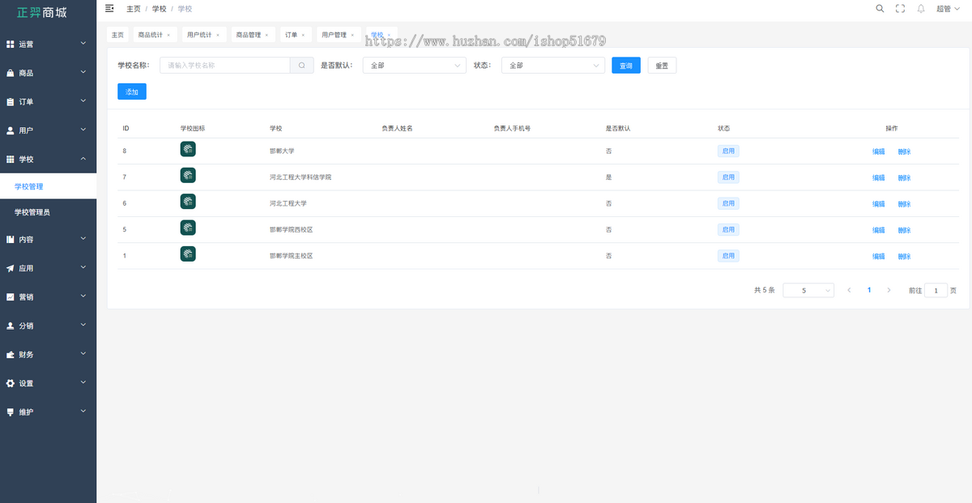Close the 商品统计 tab
Screen dimensions: 972x503
tap(168, 36)
